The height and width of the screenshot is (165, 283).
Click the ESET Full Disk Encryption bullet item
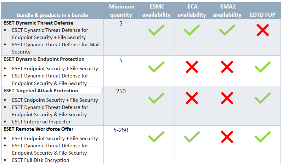pyautogui.click(x=41, y=160)
